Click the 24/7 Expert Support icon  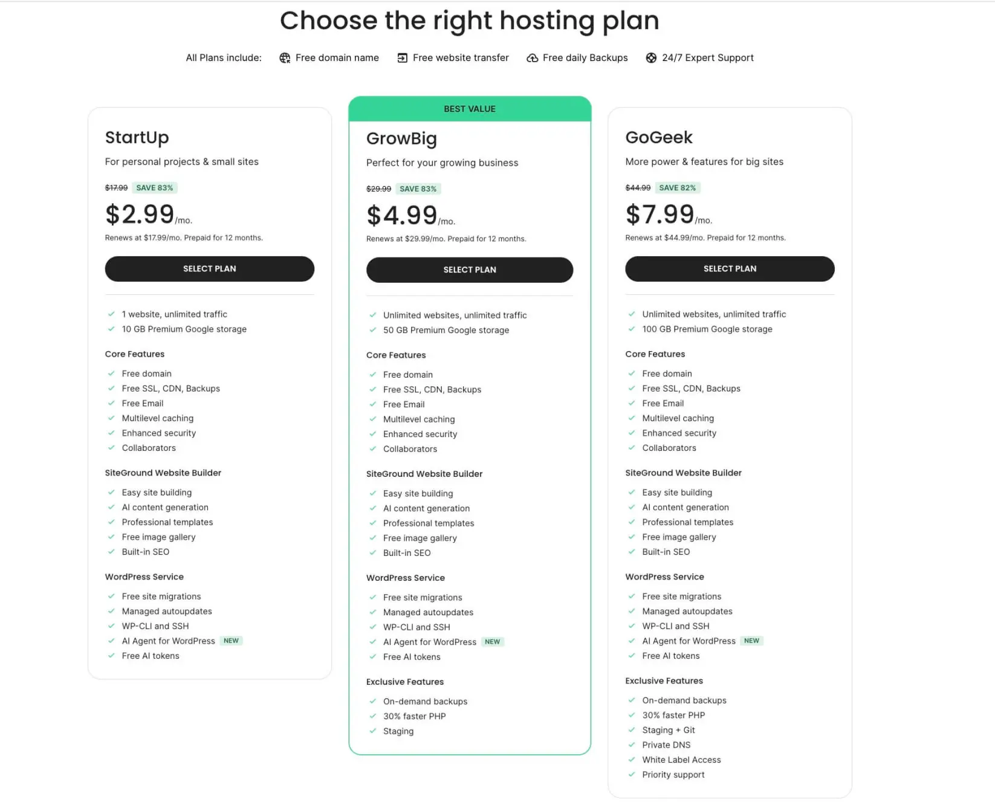pyautogui.click(x=651, y=57)
